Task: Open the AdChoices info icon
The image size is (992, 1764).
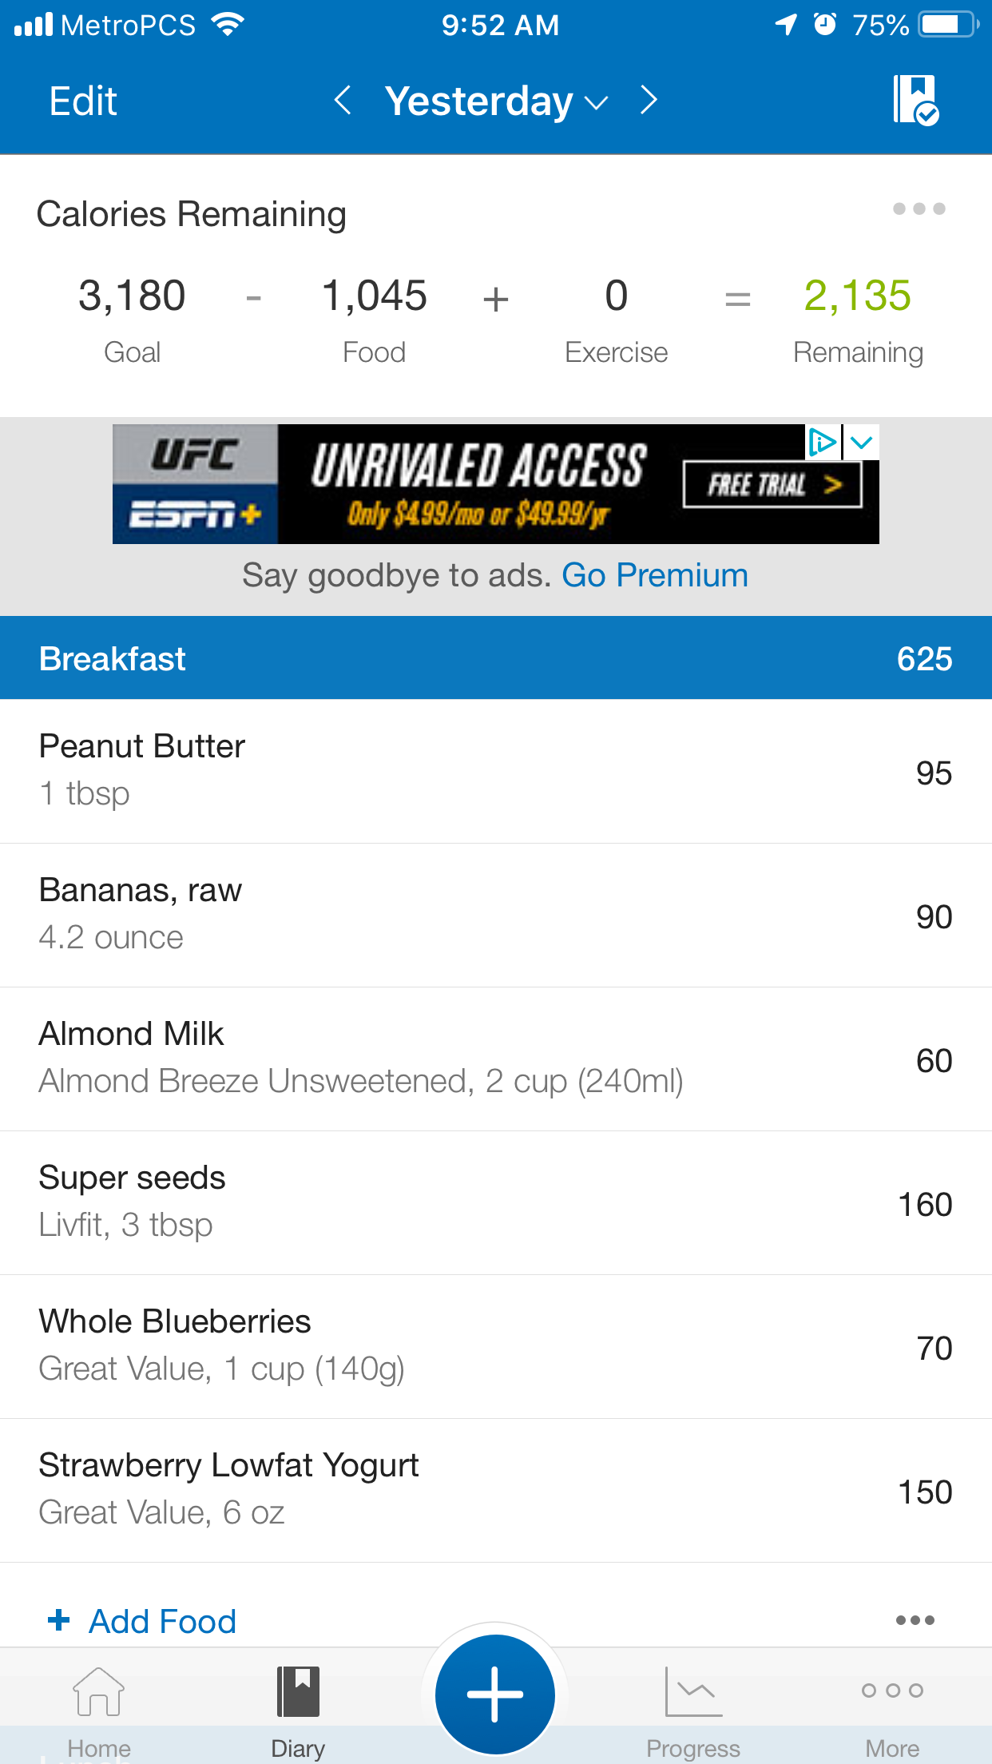Action: click(x=823, y=442)
